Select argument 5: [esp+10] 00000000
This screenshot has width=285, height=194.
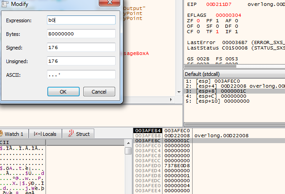[x=234, y=101]
